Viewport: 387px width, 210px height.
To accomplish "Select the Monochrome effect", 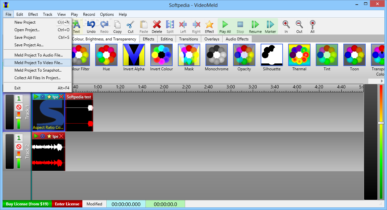I will pos(216,55).
